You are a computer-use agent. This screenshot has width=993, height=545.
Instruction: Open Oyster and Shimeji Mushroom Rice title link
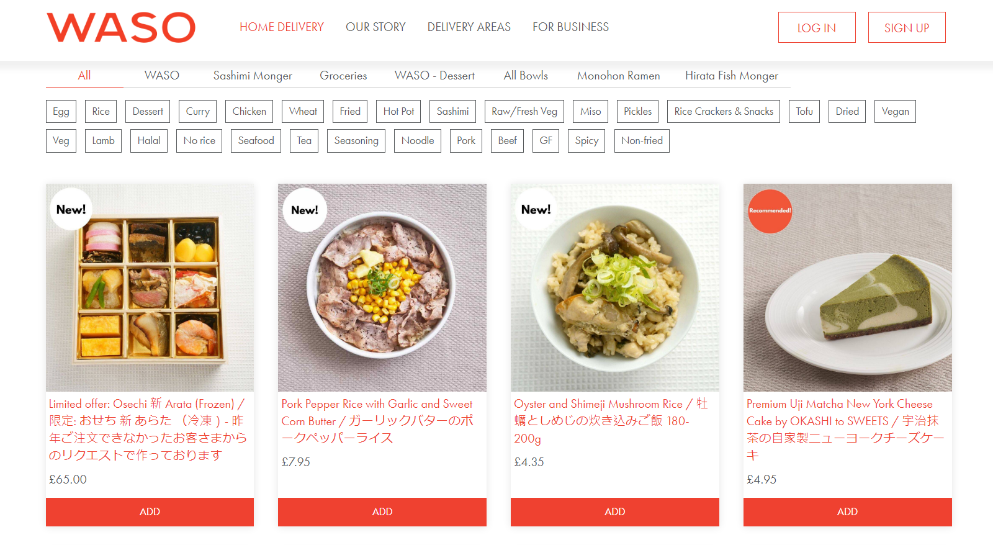(x=611, y=421)
